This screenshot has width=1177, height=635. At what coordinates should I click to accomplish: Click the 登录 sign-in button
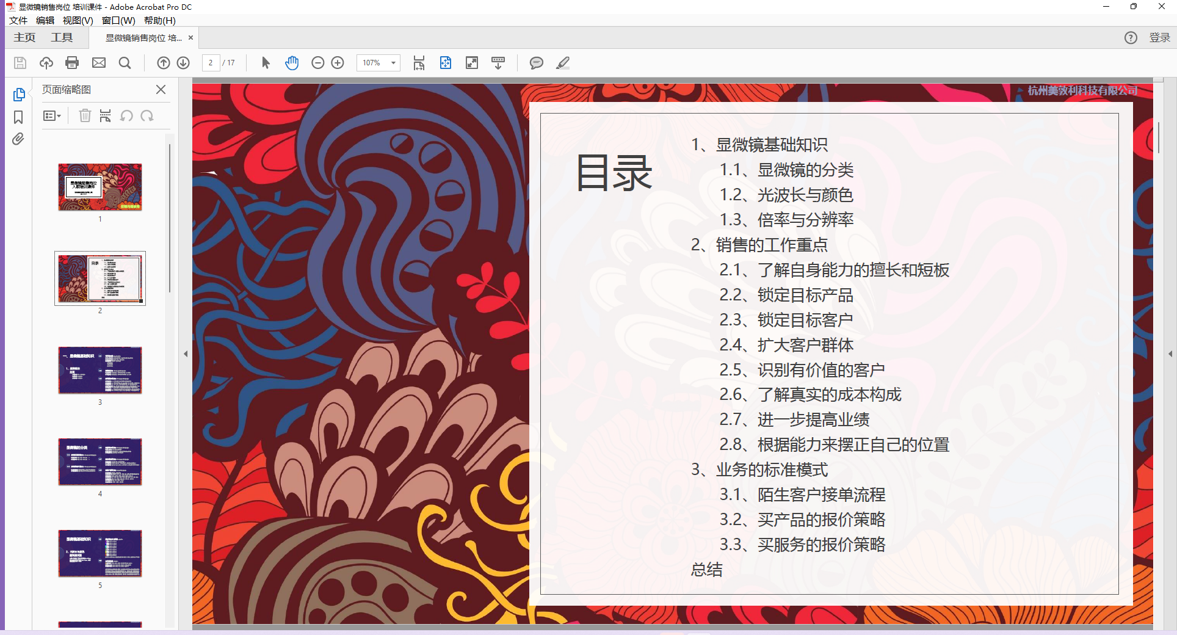click(x=1159, y=38)
